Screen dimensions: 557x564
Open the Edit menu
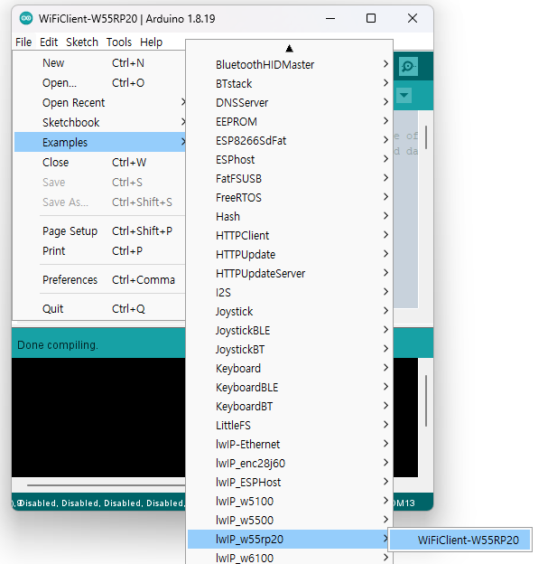(49, 42)
